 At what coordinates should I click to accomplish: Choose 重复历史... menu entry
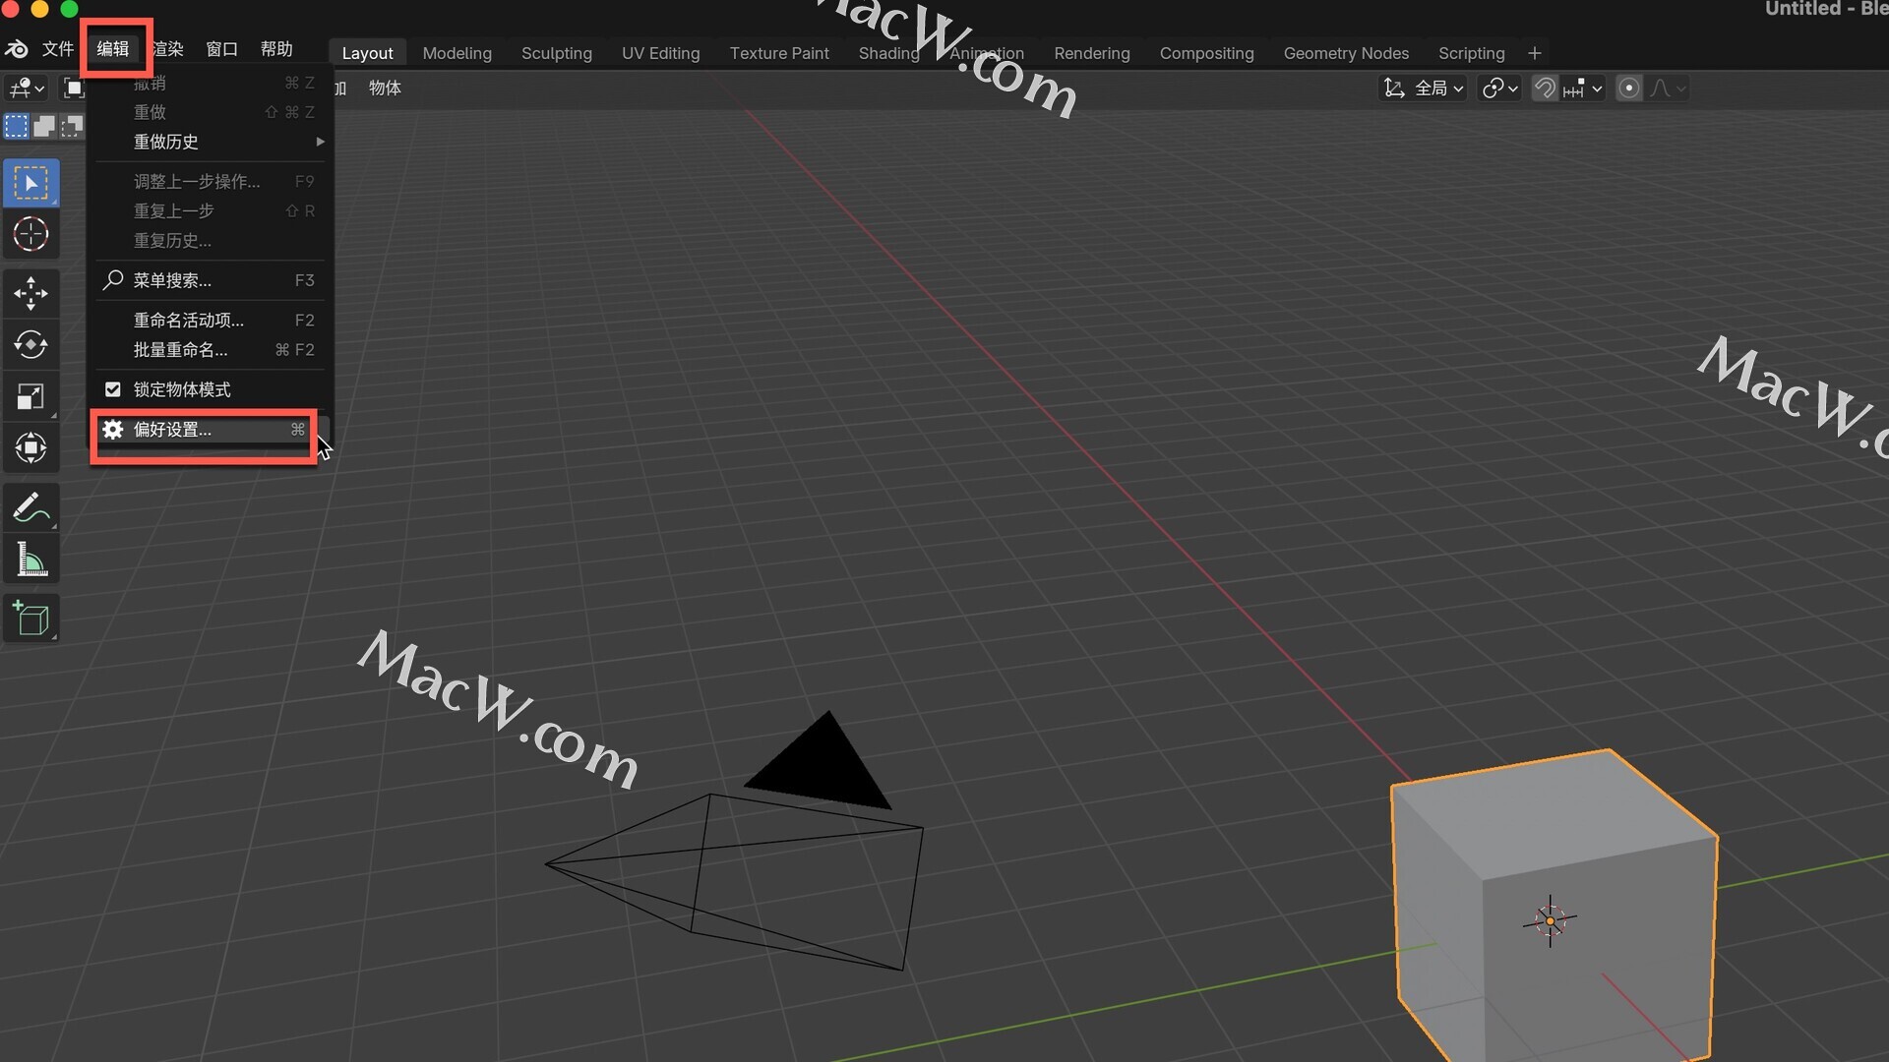[211, 241]
